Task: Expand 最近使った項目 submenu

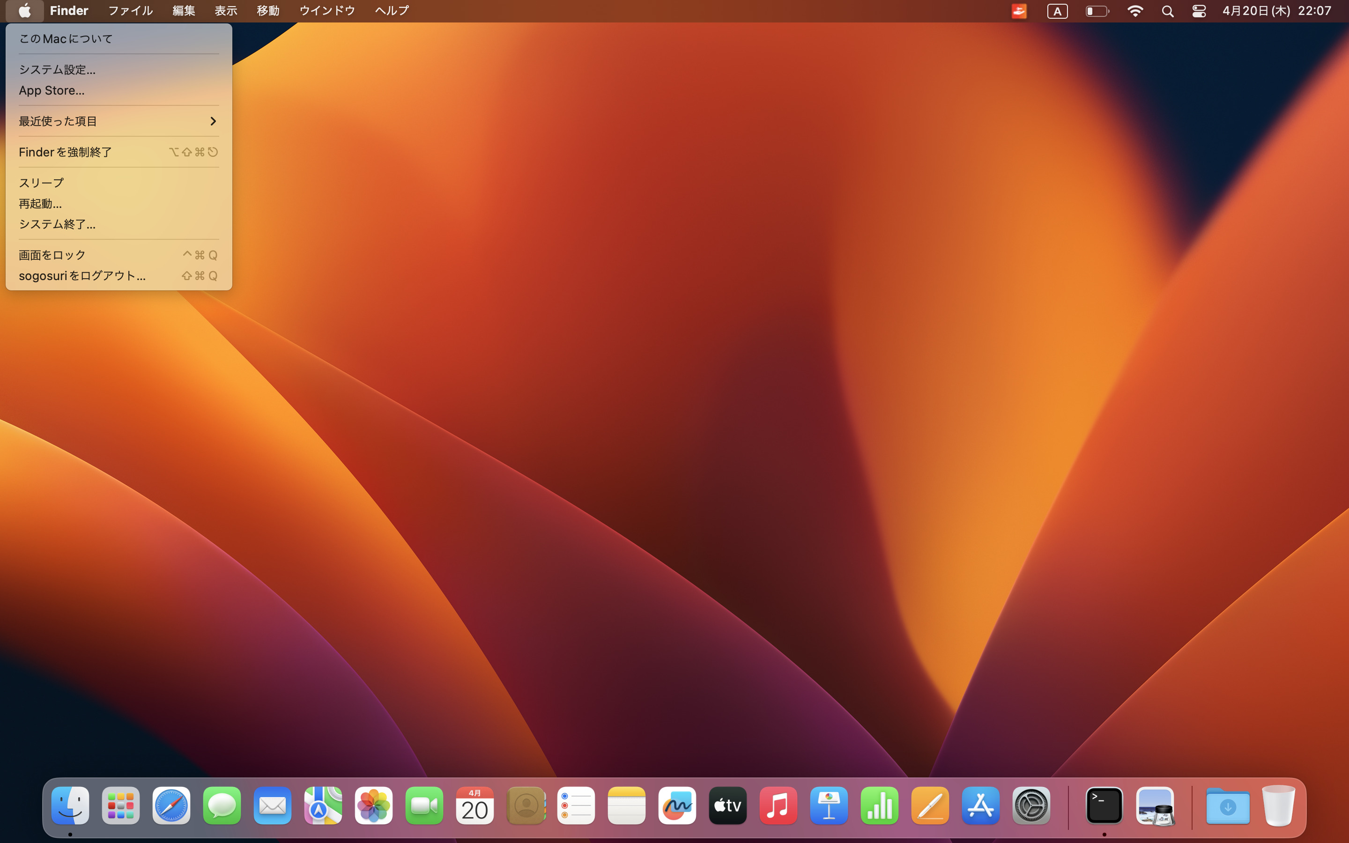Action: [x=119, y=121]
